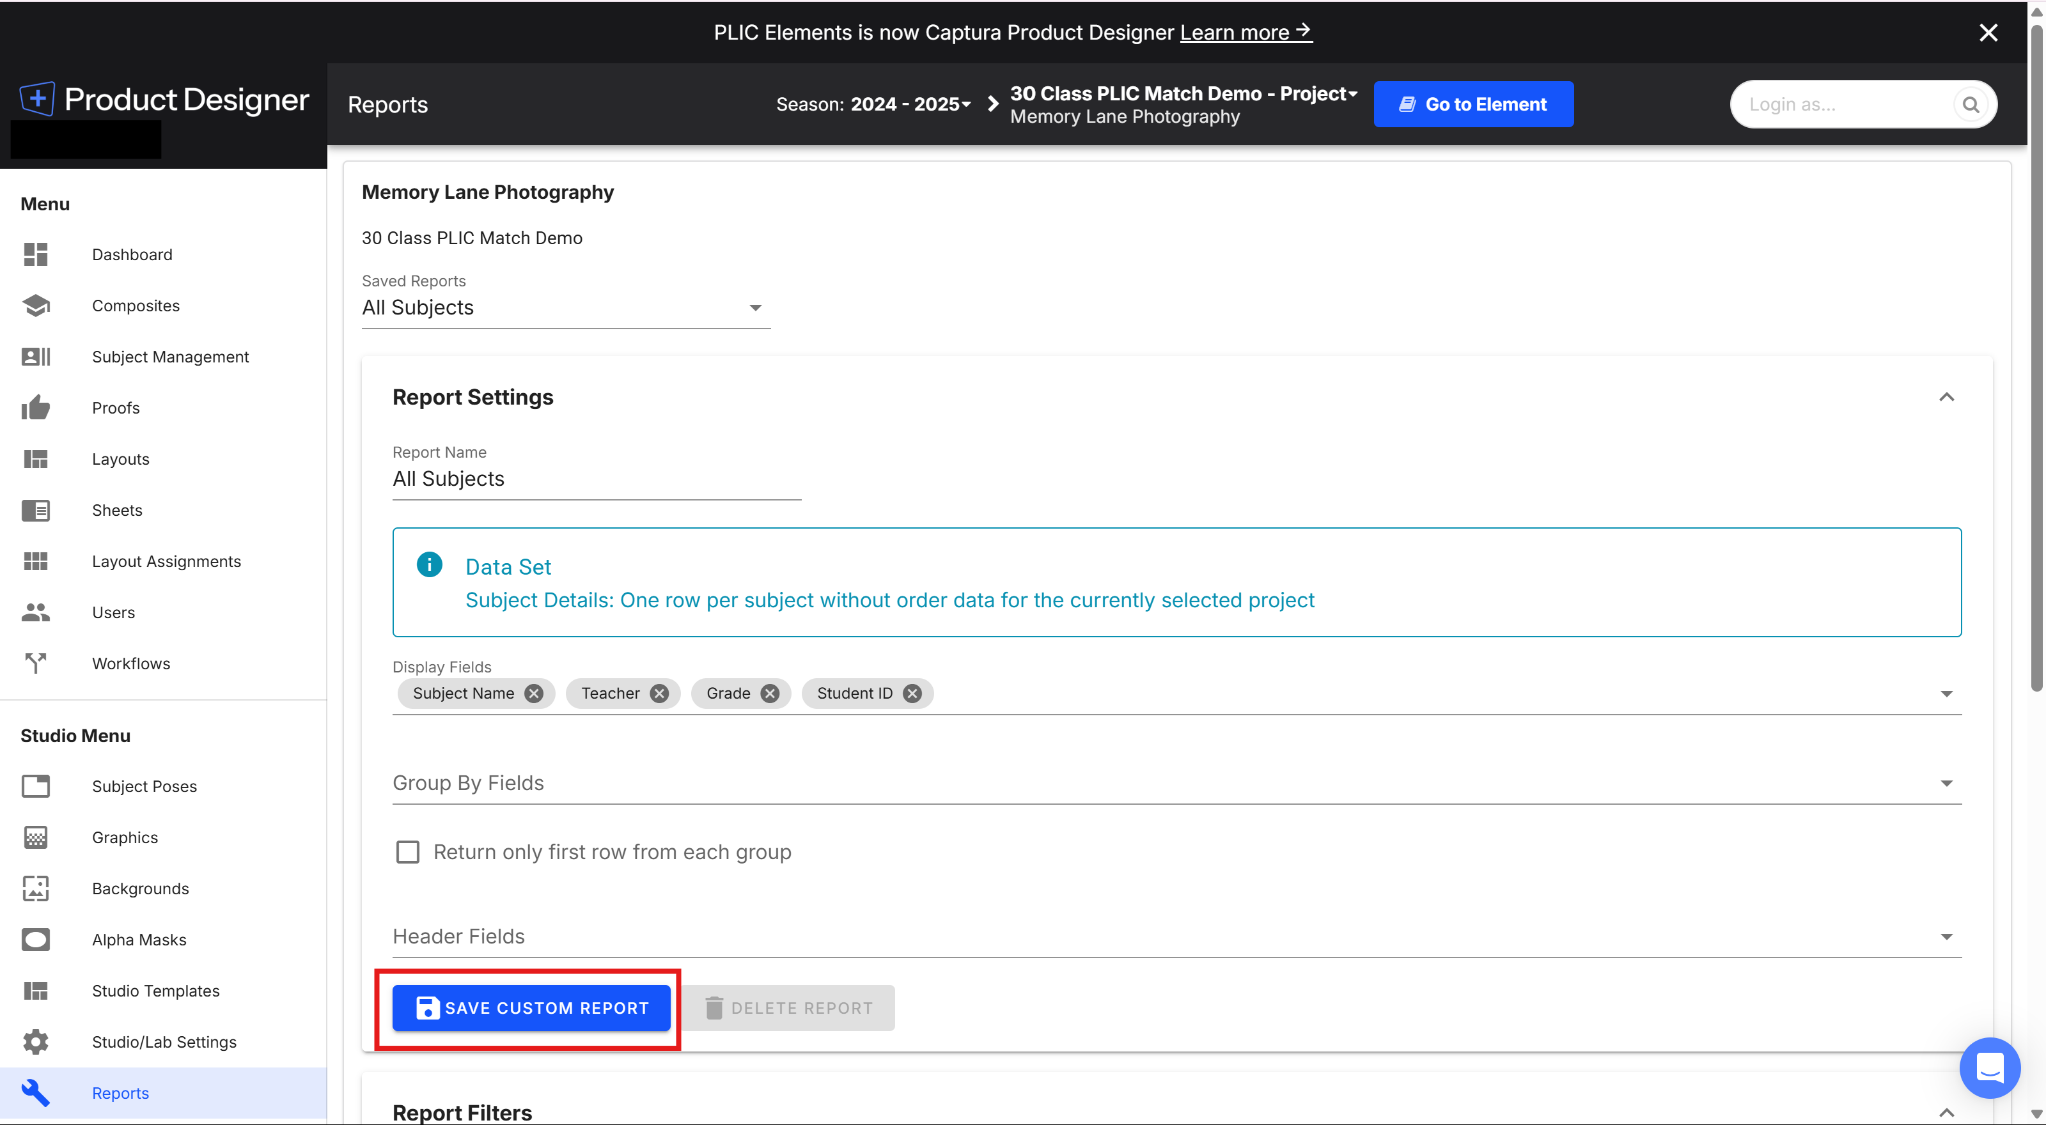This screenshot has width=2046, height=1125.
Task: Remove the Student ID display field chip
Action: click(912, 693)
